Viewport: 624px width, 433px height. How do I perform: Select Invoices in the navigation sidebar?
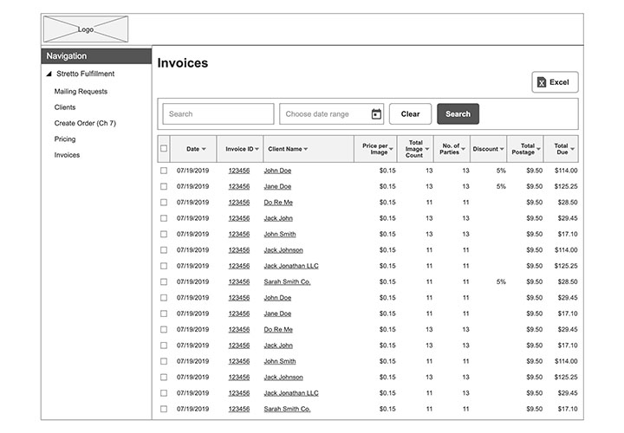click(x=67, y=155)
